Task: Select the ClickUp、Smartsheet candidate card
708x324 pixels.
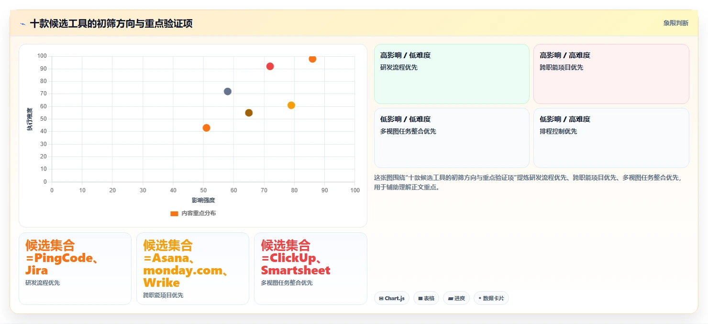Action: [x=310, y=268]
